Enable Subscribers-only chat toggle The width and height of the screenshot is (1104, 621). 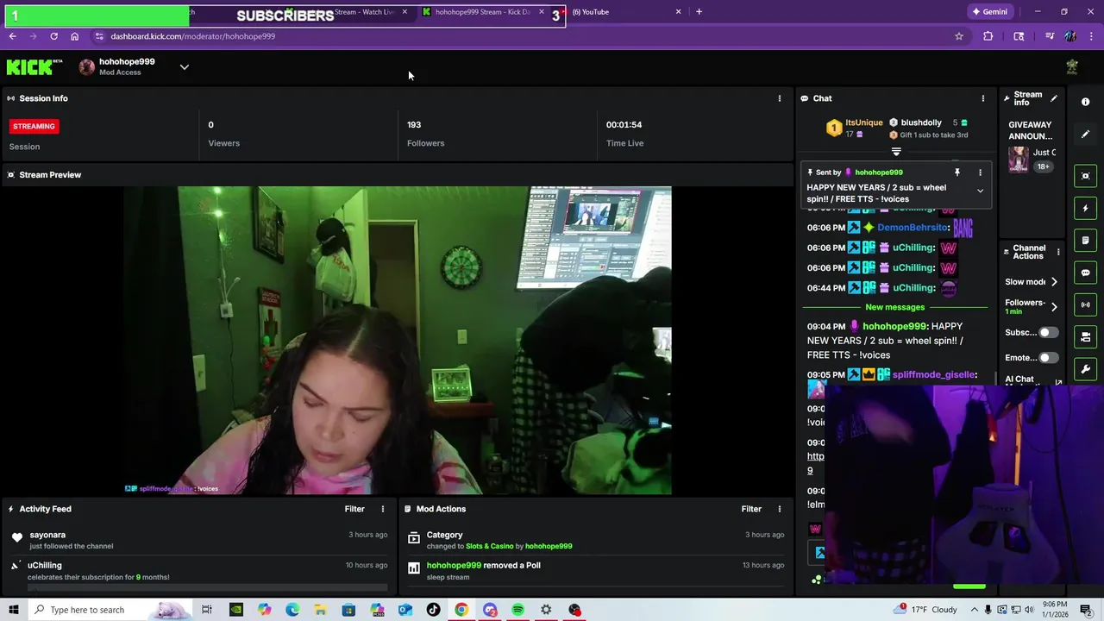[x=1048, y=332]
